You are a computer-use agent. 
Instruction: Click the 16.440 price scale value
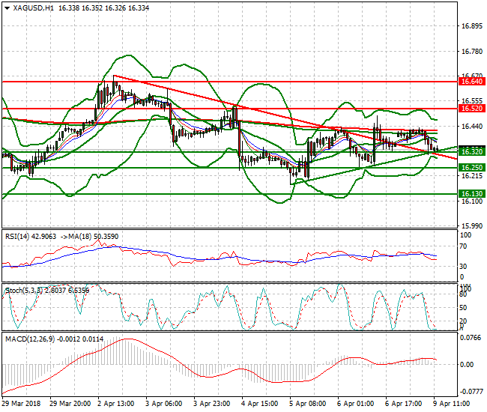[x=472, y=127]
